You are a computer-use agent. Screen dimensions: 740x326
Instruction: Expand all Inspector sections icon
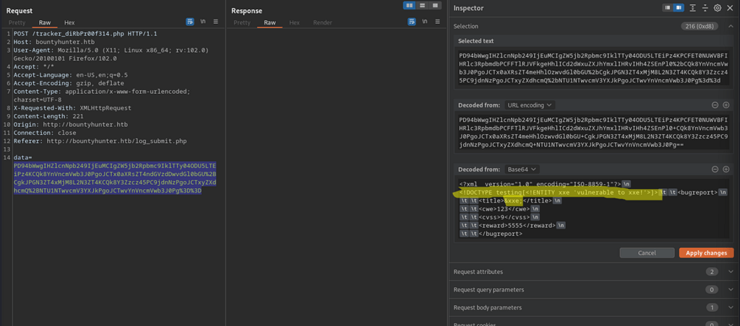point(693,8)
